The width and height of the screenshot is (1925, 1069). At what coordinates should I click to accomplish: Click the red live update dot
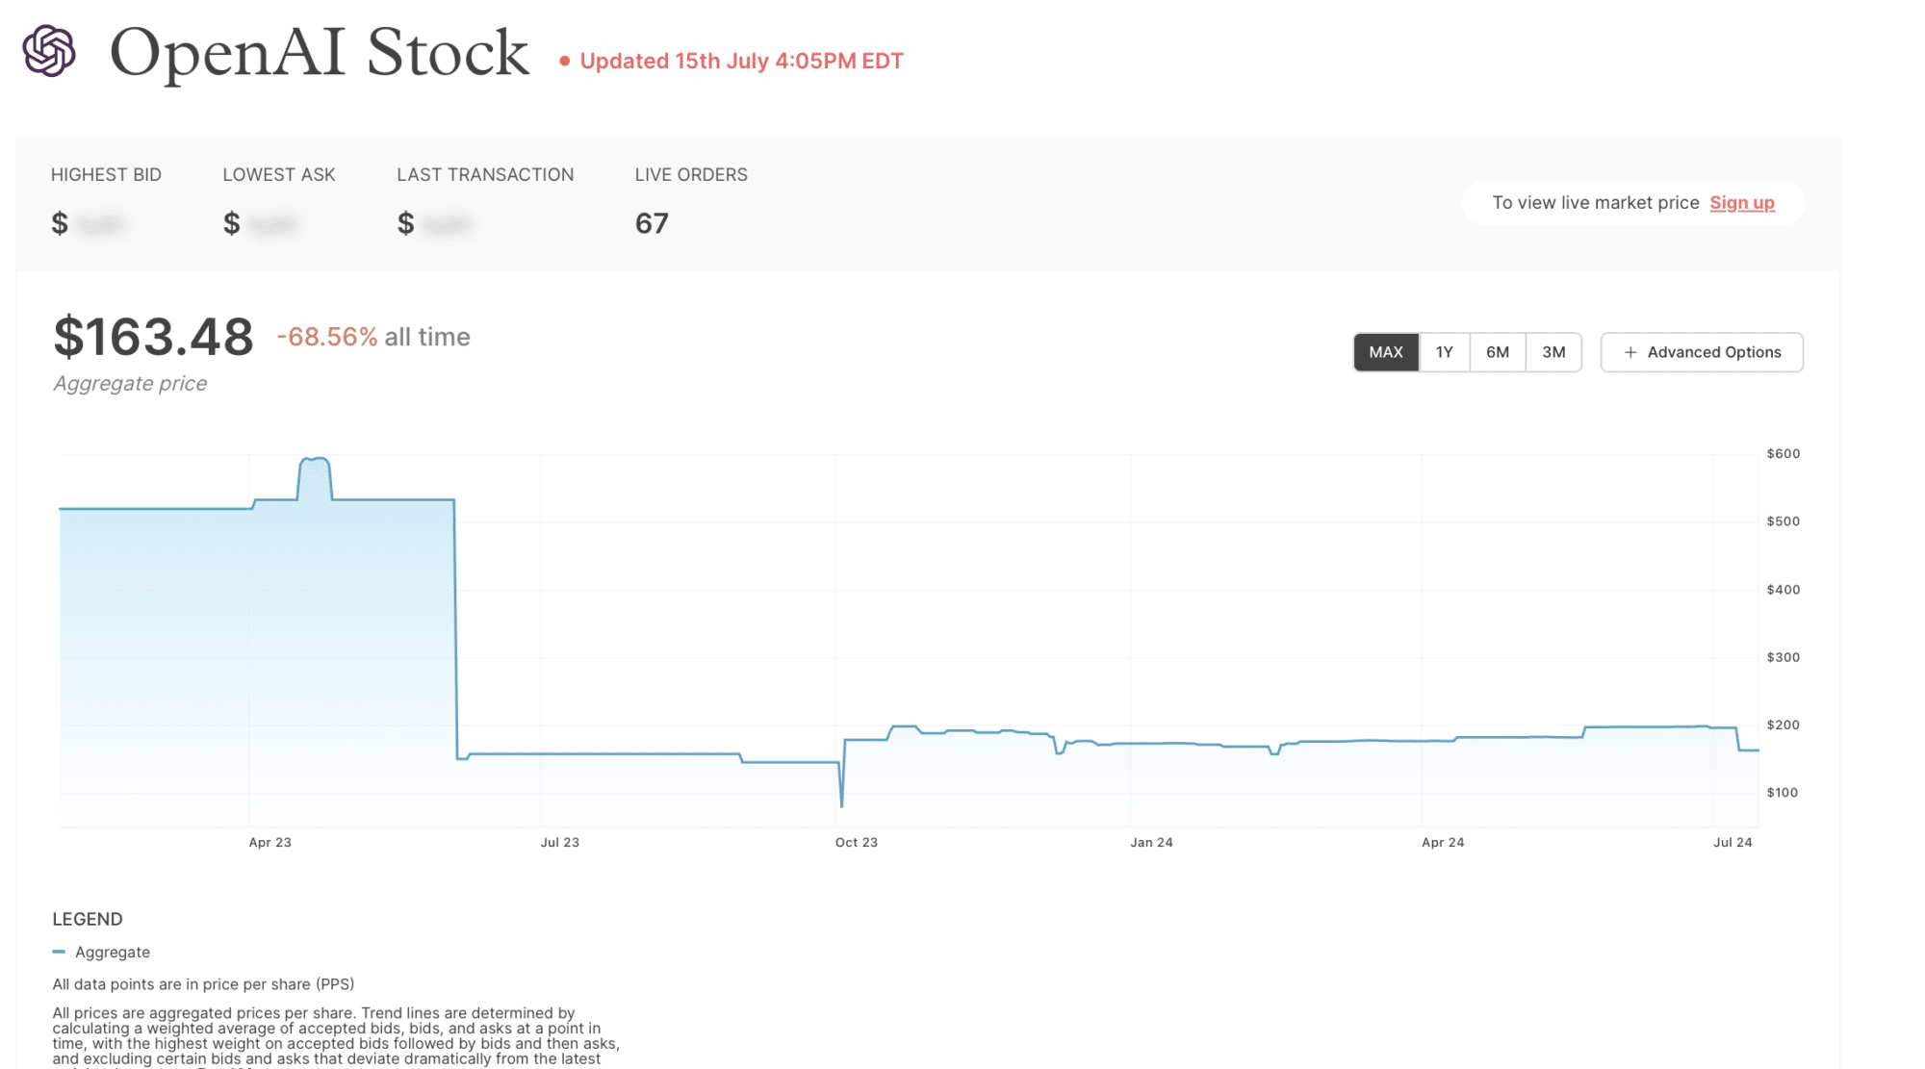tap(565, 62)
